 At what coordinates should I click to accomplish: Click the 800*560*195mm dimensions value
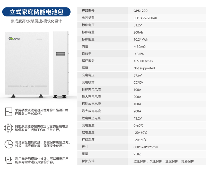click(146, 147)
